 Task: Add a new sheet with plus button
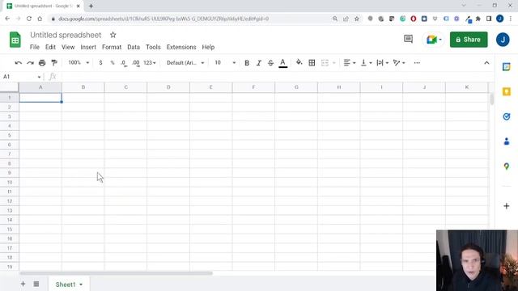coord(23,284)
